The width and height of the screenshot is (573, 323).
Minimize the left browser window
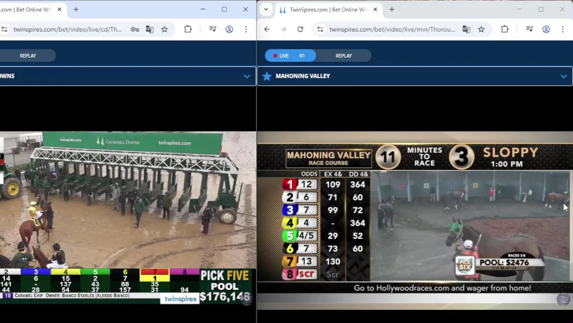[x=203, y=9]
